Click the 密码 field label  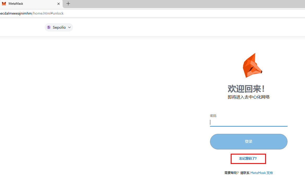213,116
